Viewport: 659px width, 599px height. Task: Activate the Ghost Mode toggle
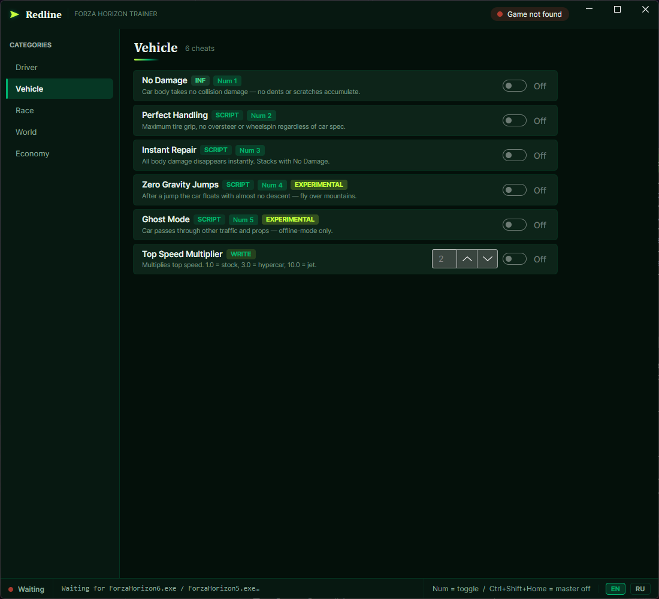coord(515,225)
